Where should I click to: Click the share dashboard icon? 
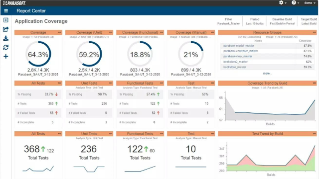point(5,29)
